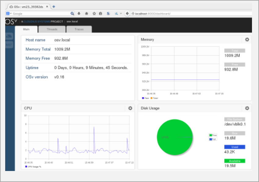This screenshot has width=259, height=182.
Task: Switch to the Threads tab
Action: tap(52, 29)
